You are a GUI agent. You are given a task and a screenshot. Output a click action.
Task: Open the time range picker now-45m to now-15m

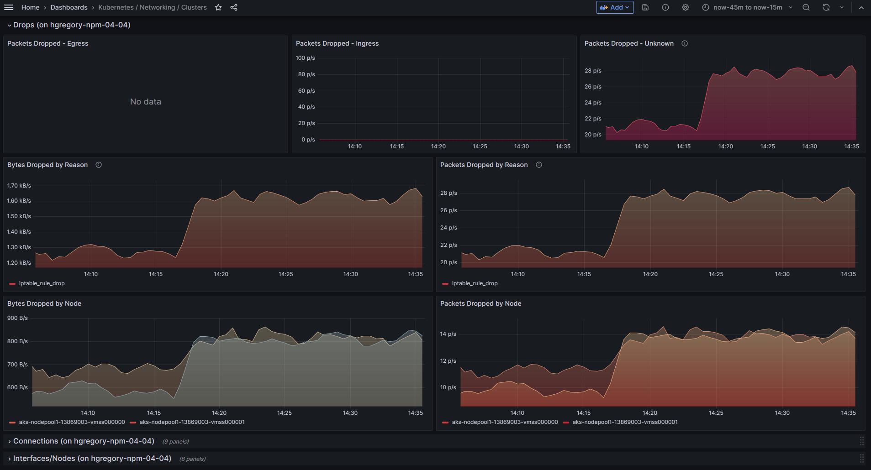click(x=747, y=7)
